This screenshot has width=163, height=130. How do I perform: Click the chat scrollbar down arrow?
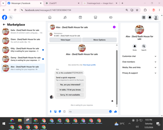(117, 106)
